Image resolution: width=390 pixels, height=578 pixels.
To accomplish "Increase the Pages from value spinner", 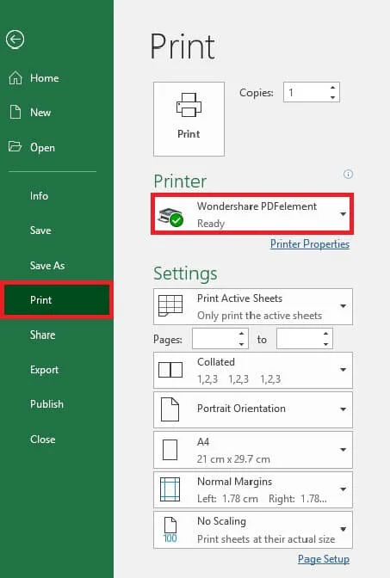I will pyautogui.click(x=241, y=334).
